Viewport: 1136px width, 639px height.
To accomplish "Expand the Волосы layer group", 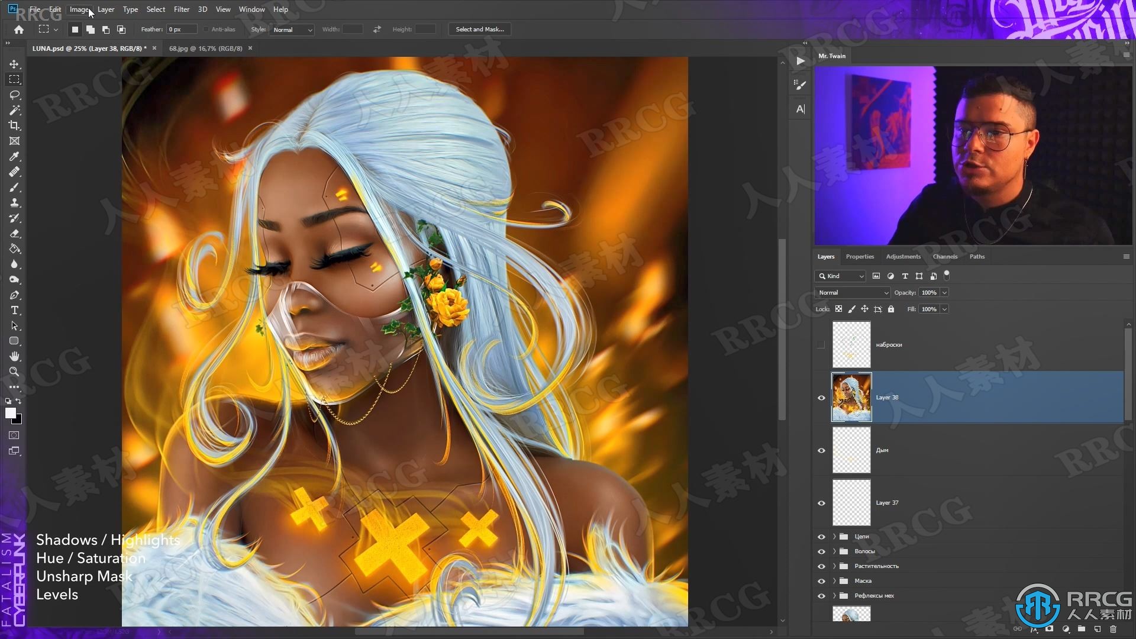I will [832, 551].
